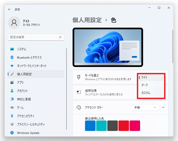Click the 個人用設定 paintbrush icon

click(12, 74)
